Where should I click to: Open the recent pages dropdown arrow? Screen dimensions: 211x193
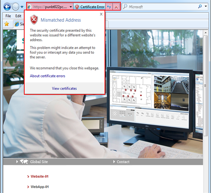[22, 7]
